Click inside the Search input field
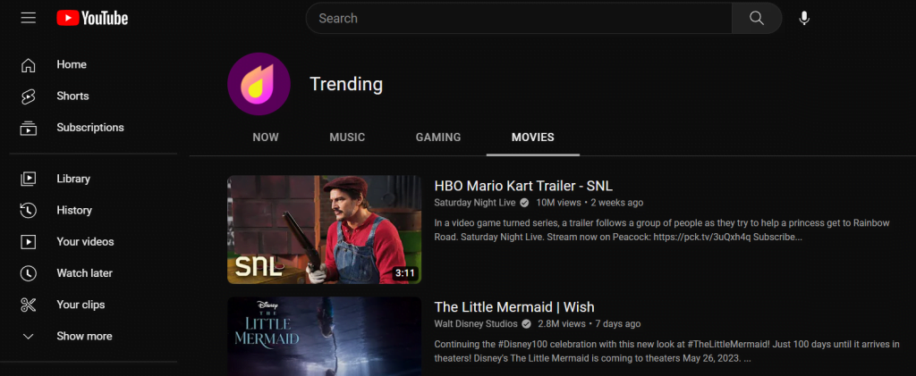The width and height of the screenshot is (916, 376). pos(519,18)
